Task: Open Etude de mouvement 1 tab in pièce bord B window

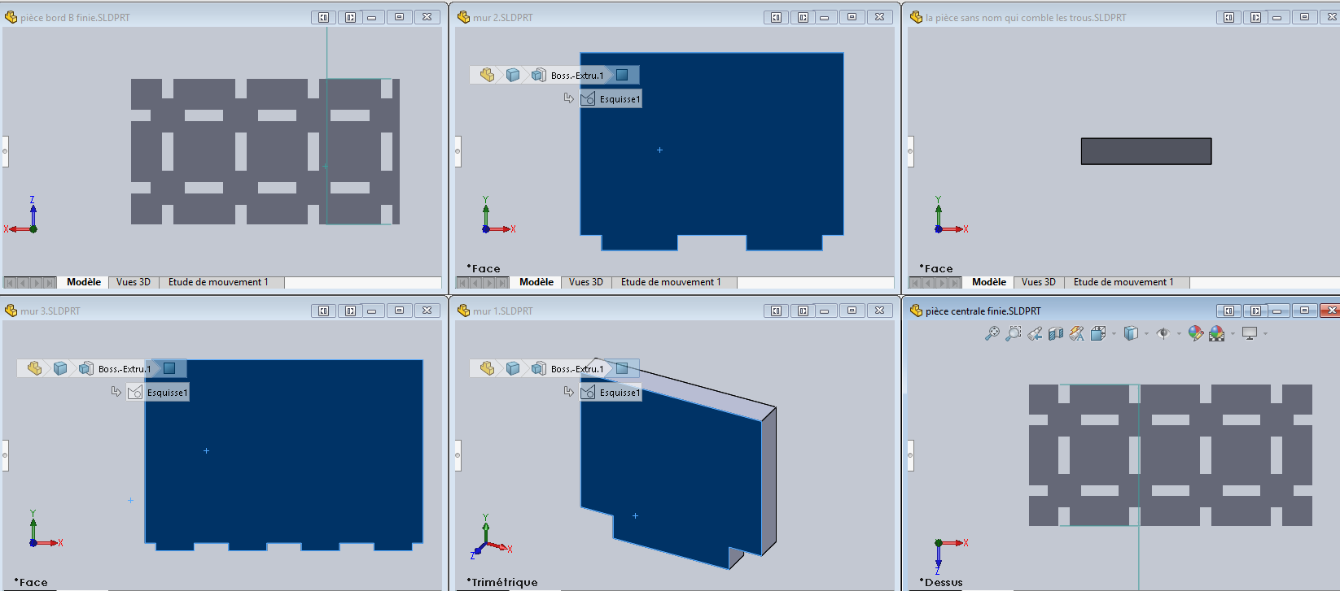Action: point(218,282)
